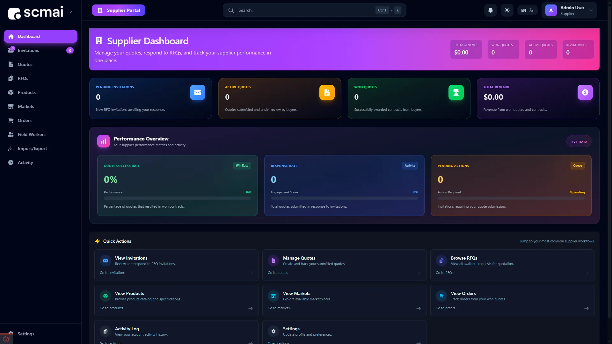Click the Performance Overview chart icon
This screenshot has width=612, height=344.
pos(104,141)
